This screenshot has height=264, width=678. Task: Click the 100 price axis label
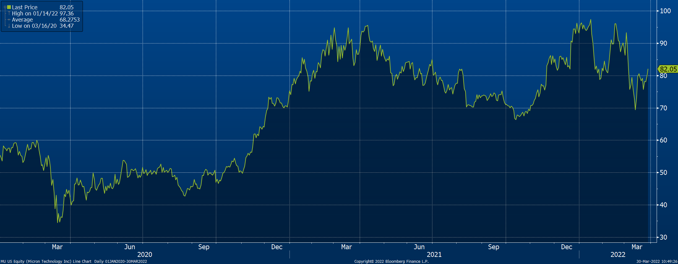665,11
